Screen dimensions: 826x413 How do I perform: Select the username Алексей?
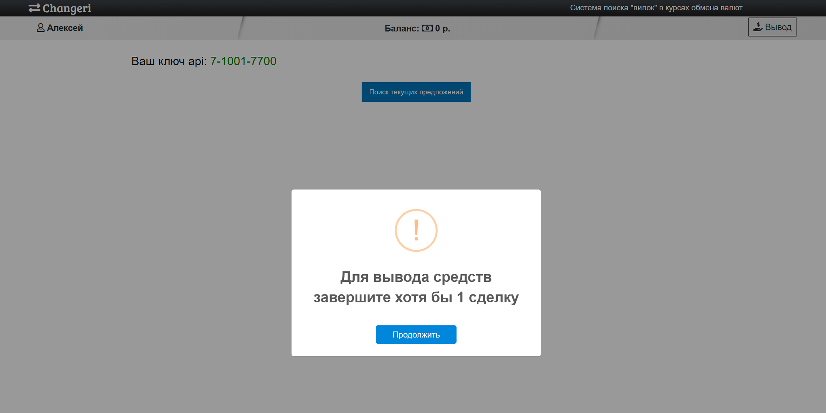click(65, 28)
